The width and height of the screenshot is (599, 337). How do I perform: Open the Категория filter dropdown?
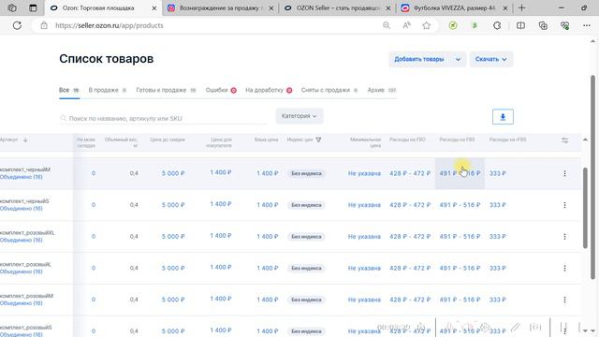299,116
